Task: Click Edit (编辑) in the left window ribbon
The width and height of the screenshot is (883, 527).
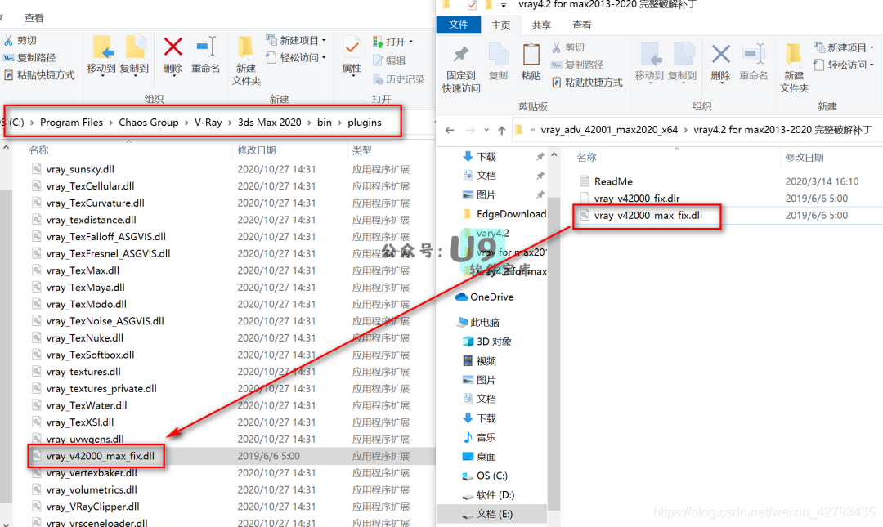Action: [x=389, y=60]
